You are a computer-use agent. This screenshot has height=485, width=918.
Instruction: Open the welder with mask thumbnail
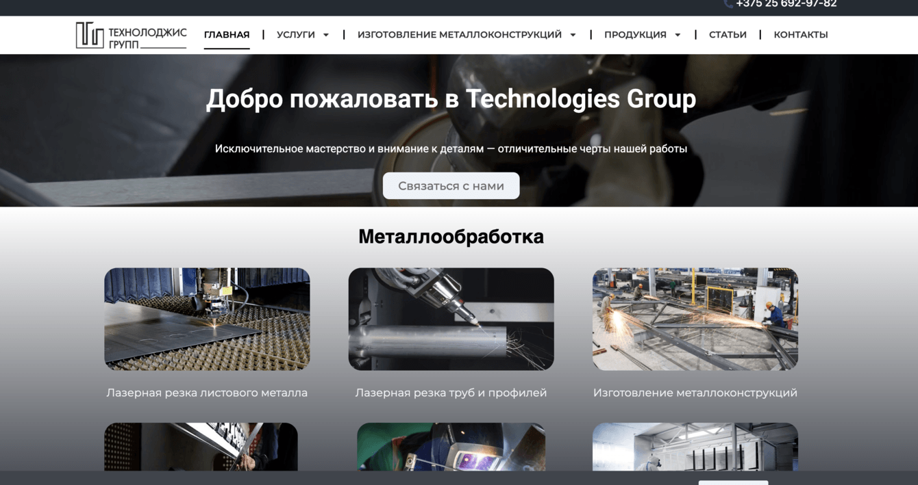pos(451,447)
